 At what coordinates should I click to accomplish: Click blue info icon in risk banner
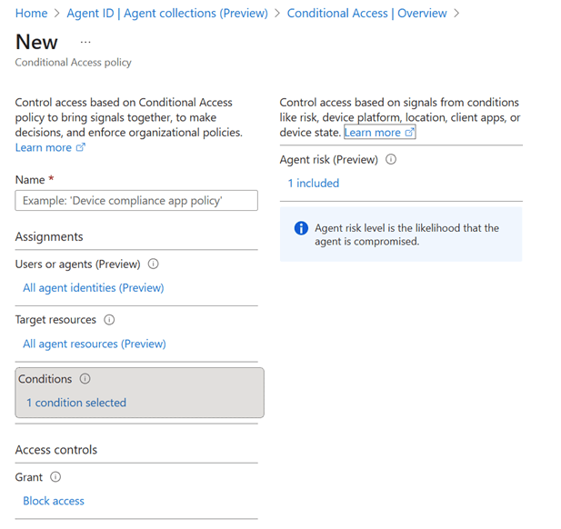tap(301, 228)
